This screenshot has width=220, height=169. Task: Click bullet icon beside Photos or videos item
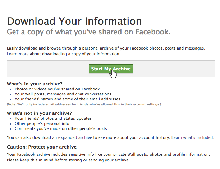(x=10, y=89)
